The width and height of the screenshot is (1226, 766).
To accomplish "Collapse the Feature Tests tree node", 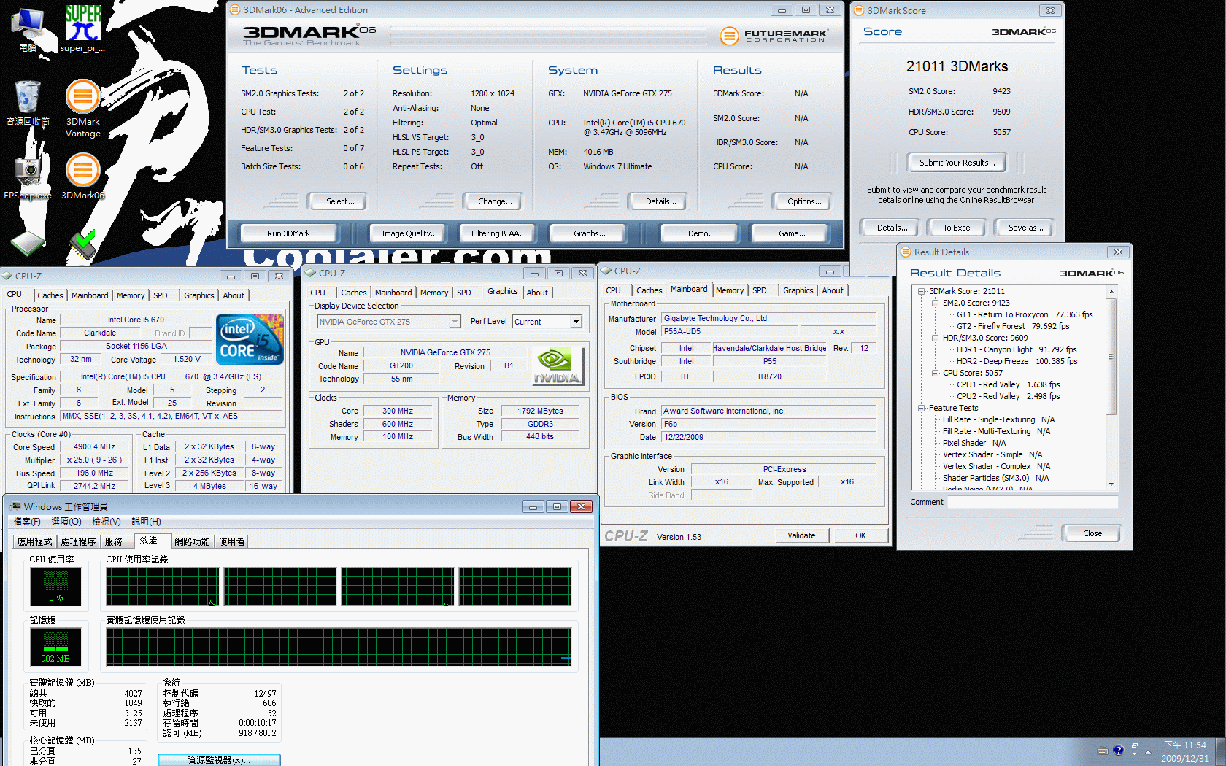I will (x=922, y=408).
